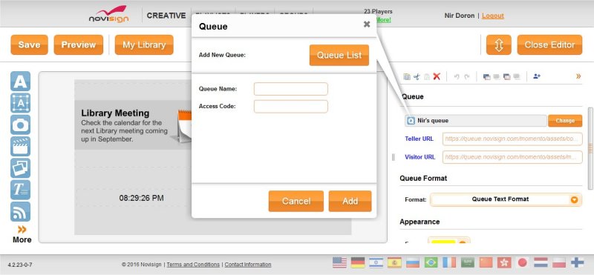Click the Visitor URL field

click(512, 157)
